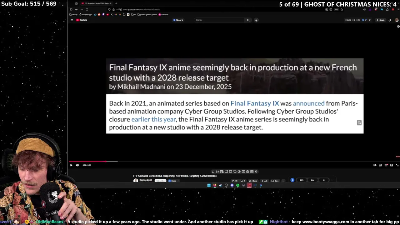The width and height of the screenshot is (400, 225).
Task: Like the video thumbs up
Action: point(234,181)
